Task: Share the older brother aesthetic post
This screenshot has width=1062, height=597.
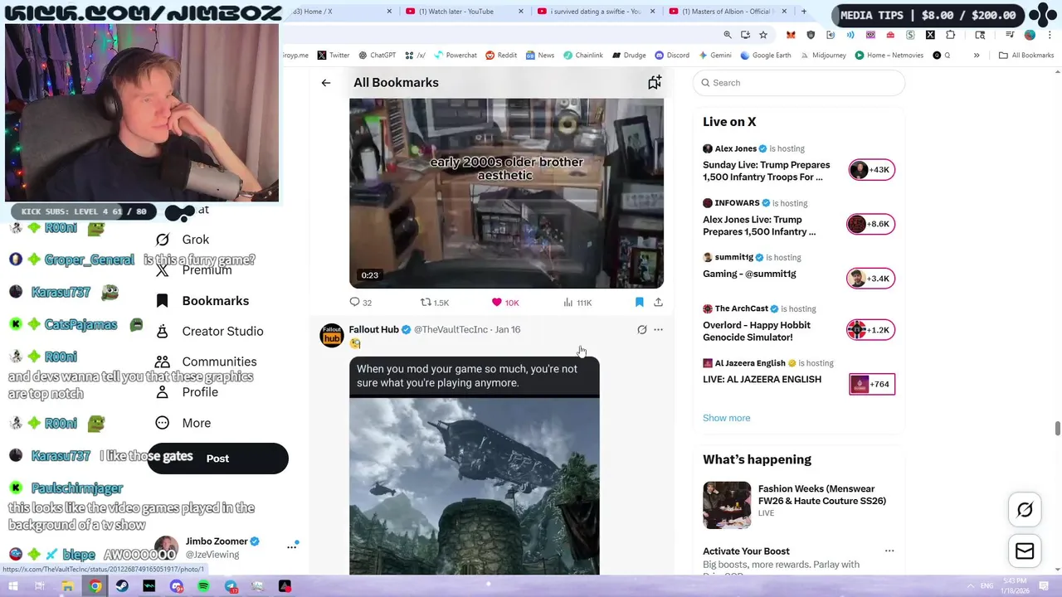Action: 658,303
